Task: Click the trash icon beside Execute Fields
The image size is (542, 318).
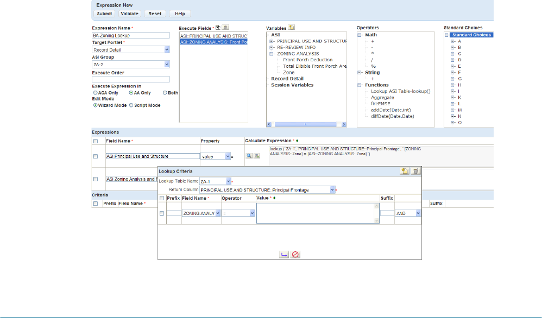Action: 225,28
